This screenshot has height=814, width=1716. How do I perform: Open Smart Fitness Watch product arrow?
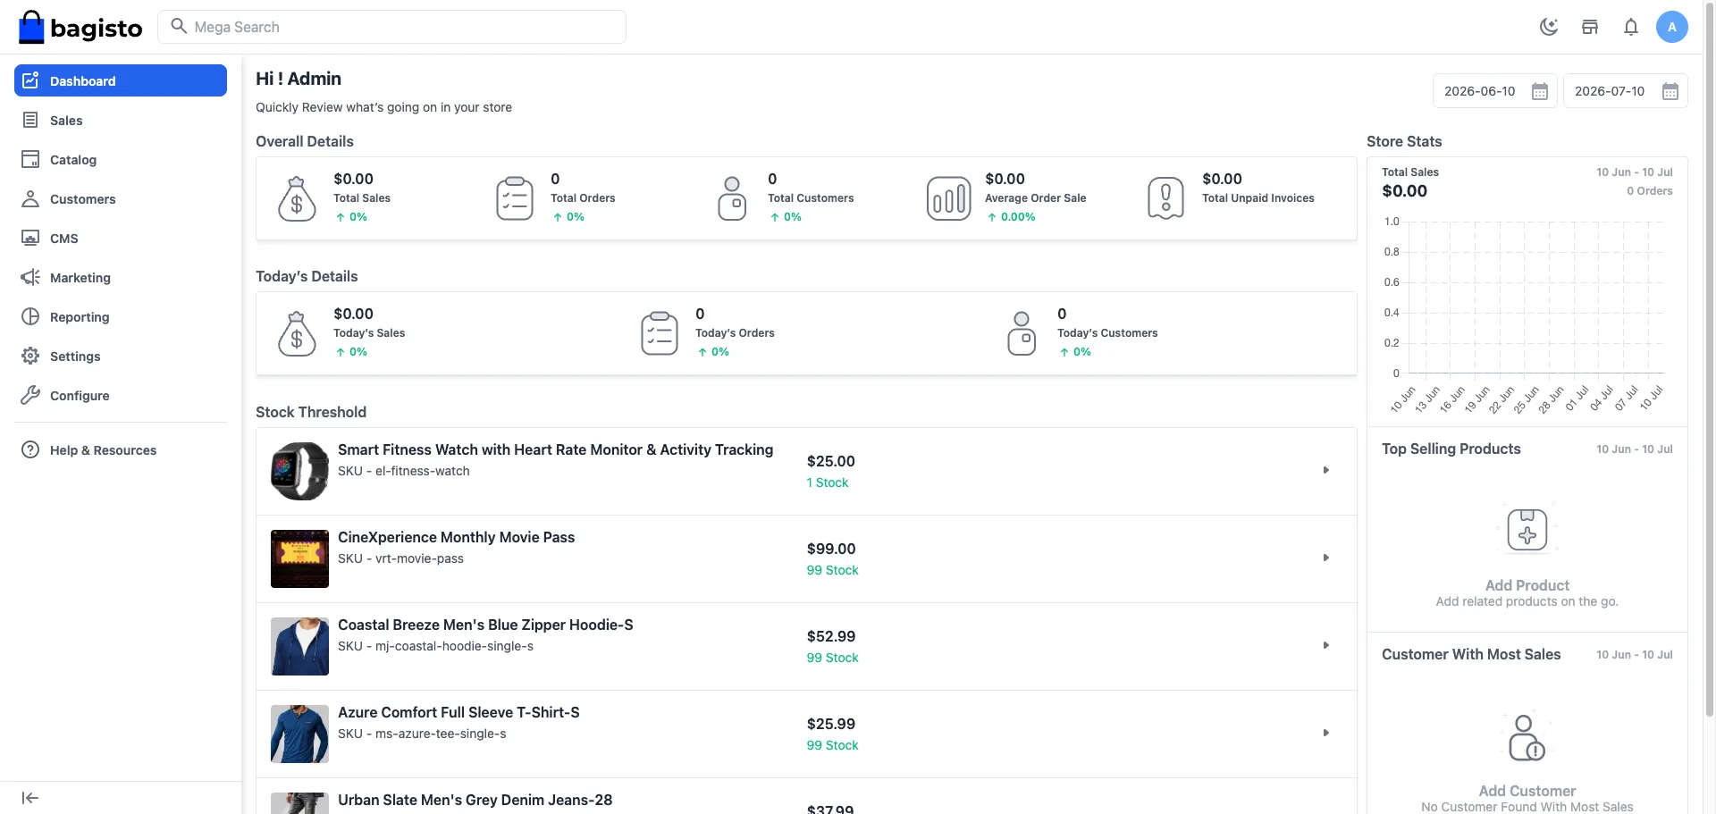pos(1326,470)
